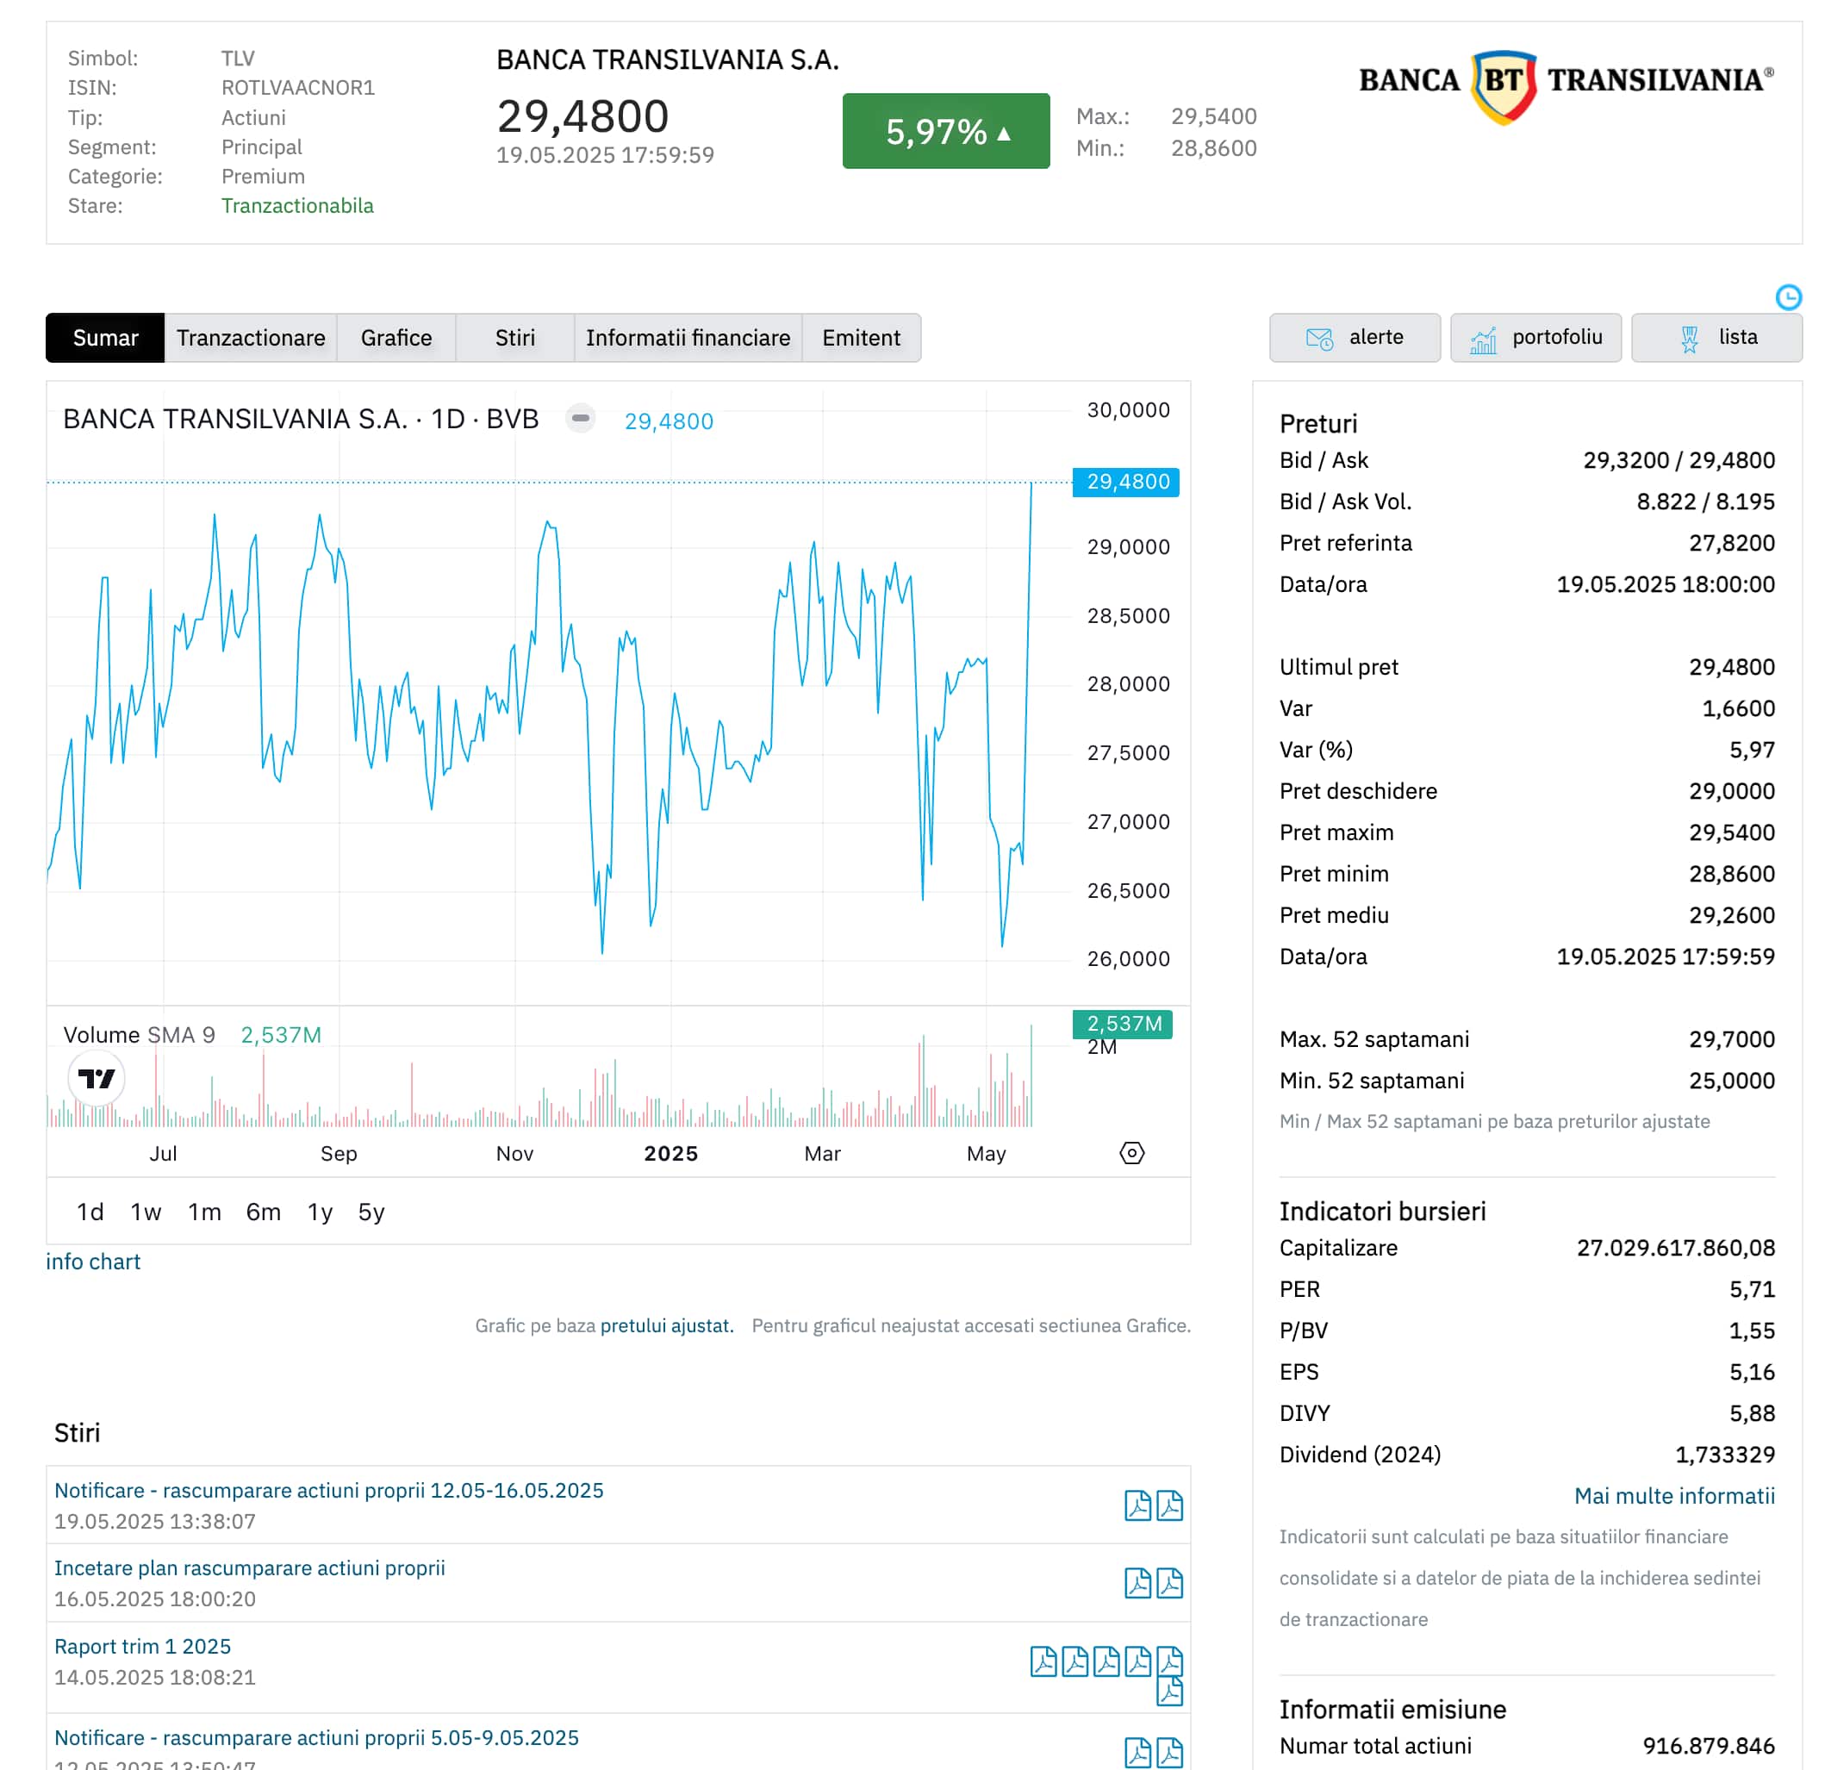Follow the pretului ajustat link

tap(667, 1325)
